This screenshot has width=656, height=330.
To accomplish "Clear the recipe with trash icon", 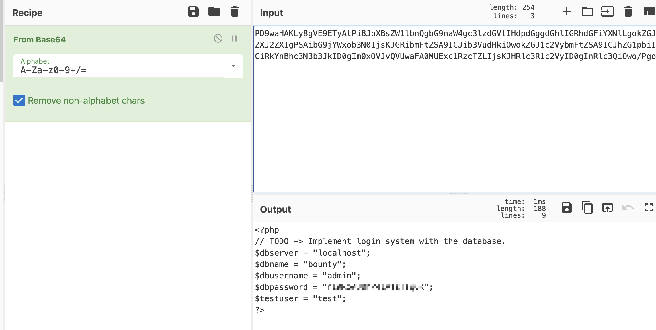I will tap(235, 12).
